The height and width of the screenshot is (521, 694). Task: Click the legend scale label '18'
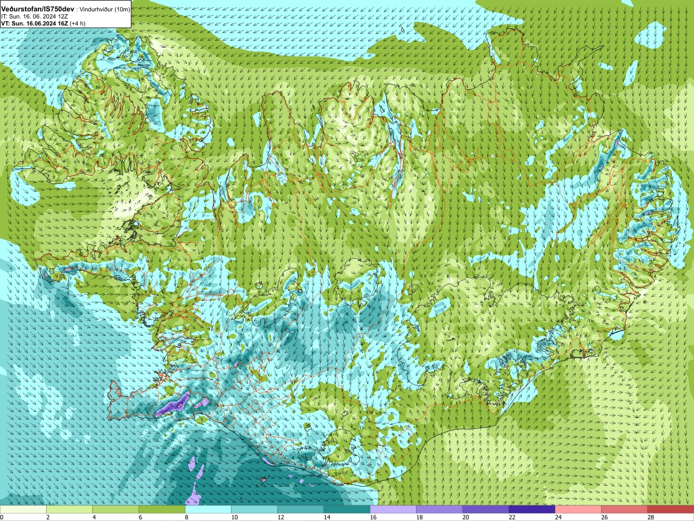pos(420,517)
